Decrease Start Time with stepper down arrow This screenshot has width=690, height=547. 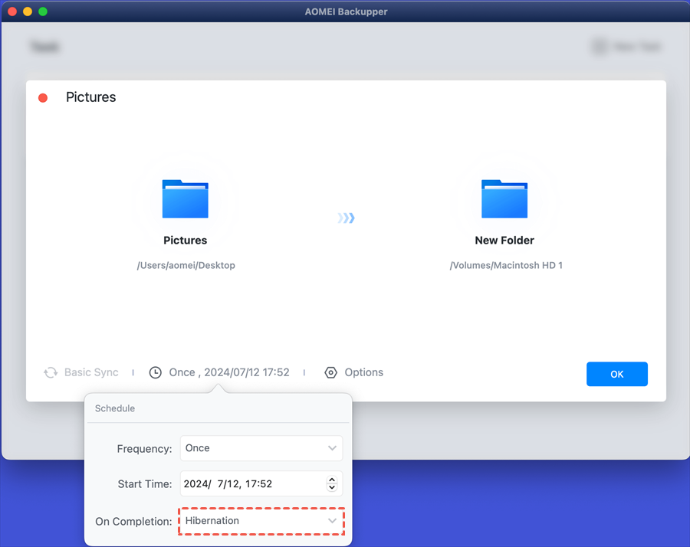click(332, 487)
